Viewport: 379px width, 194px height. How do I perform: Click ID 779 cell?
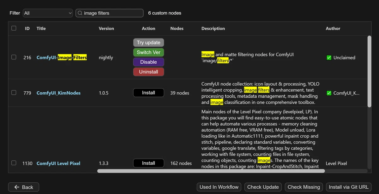[x=27, y=93]
